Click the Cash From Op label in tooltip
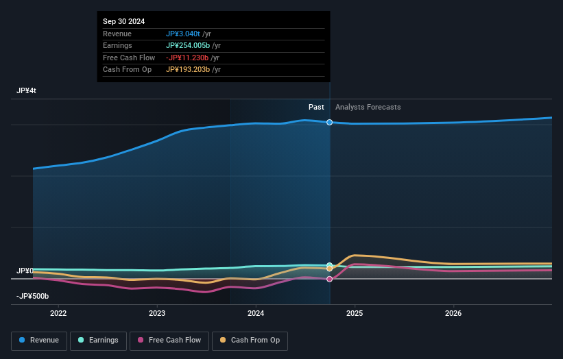563x359 pixels. [x=127, y=70]
